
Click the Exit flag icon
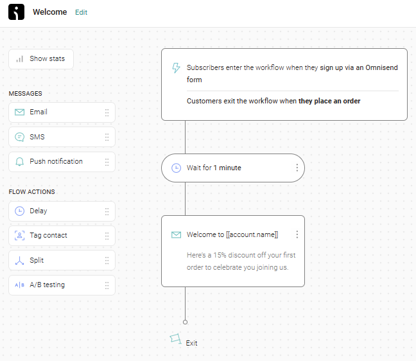[175, 339]
